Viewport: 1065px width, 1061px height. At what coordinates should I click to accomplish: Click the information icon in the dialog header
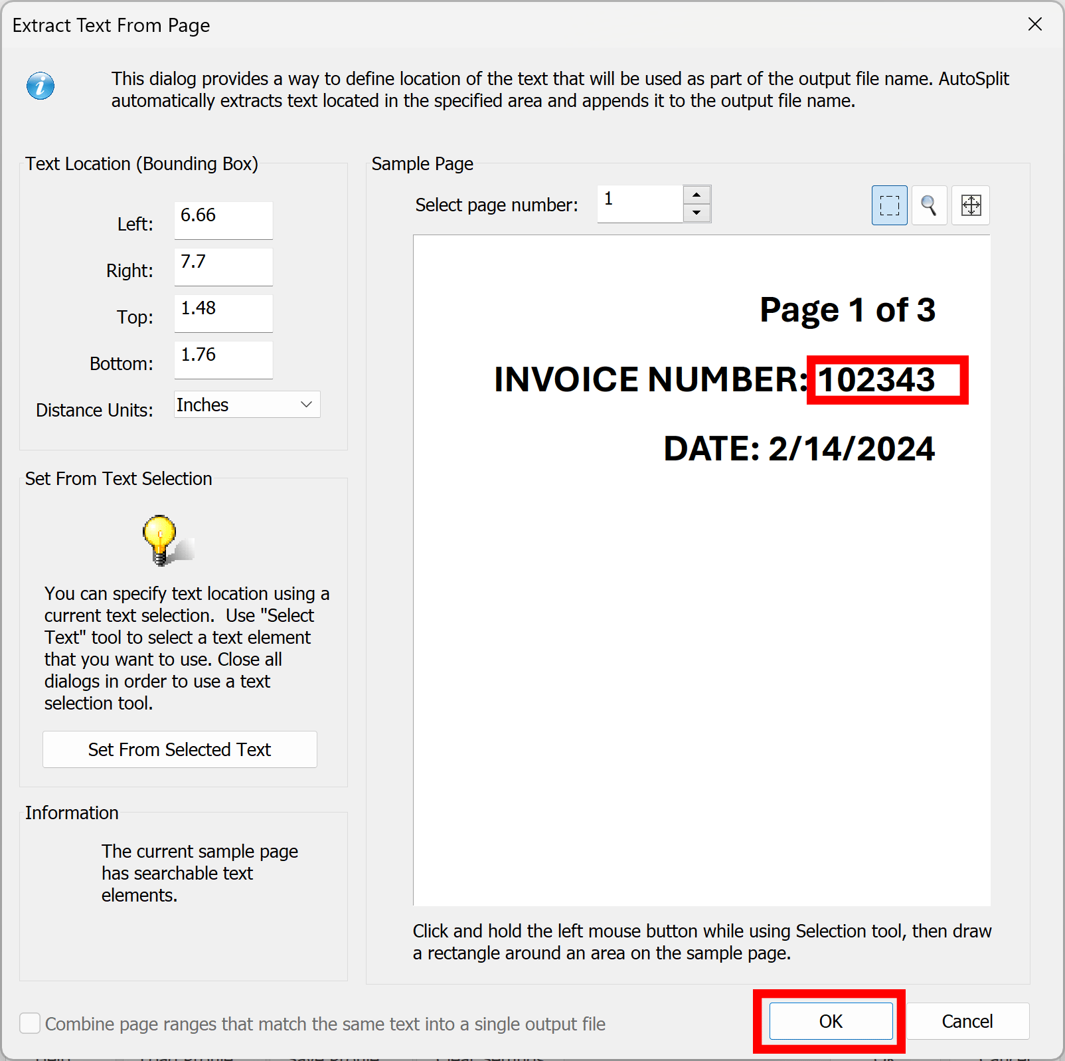point(40,85)
